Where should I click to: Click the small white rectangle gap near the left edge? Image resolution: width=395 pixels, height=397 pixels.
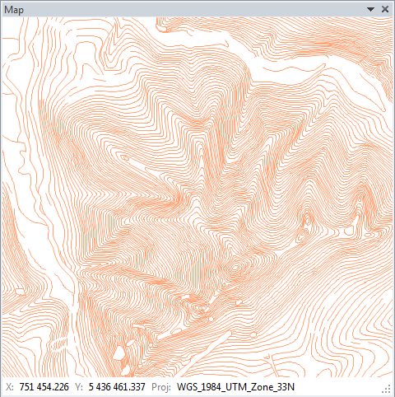[20, 291]
